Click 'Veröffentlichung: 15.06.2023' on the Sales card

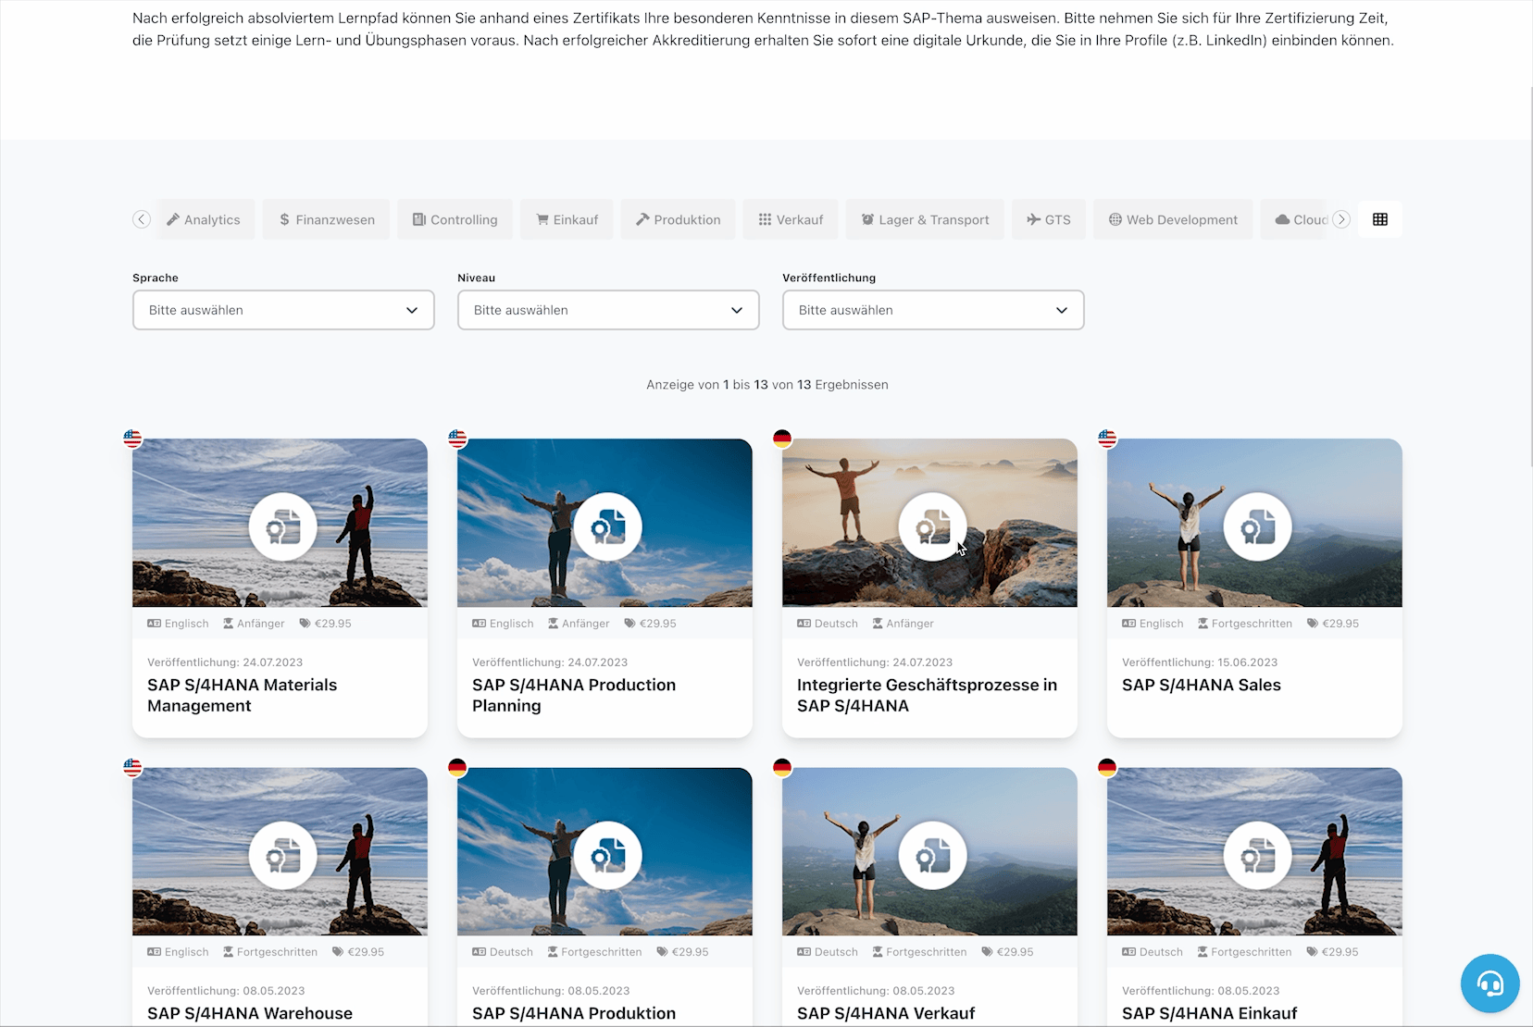pos(1200,662)
